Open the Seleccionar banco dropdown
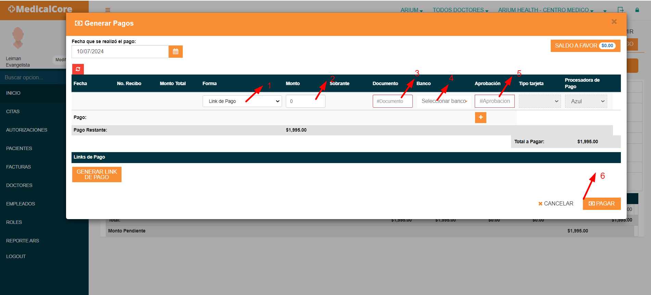 (444, 101)
